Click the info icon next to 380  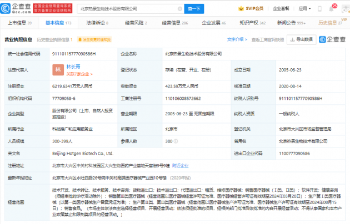[176, 141]
